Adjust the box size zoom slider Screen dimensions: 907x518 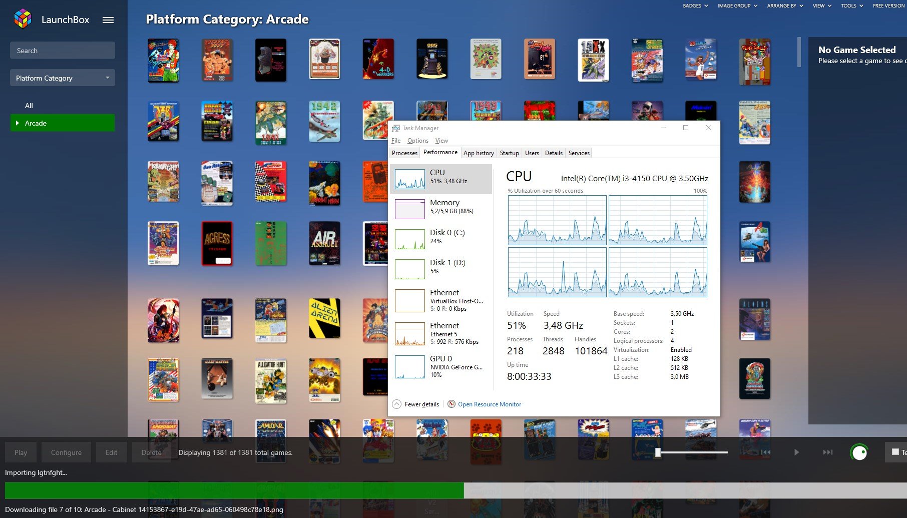pos(658,452)
